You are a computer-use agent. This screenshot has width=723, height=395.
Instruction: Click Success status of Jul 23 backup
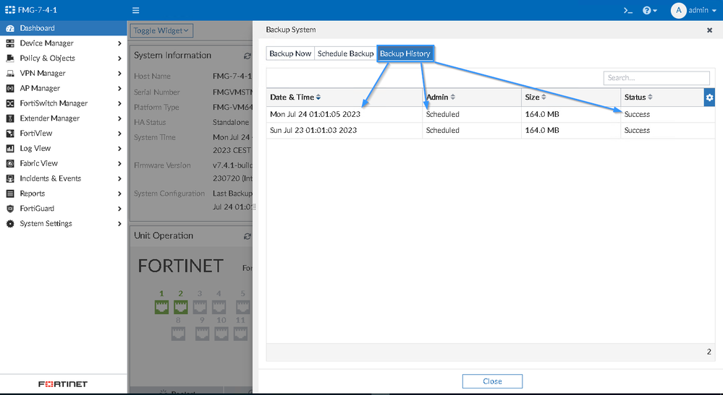[x=637, y=131]
